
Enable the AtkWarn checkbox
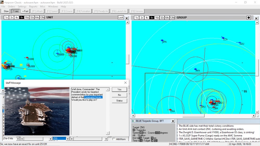point(114,139)
